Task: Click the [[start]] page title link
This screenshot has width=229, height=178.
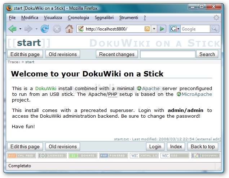Action: coord(29,43)
